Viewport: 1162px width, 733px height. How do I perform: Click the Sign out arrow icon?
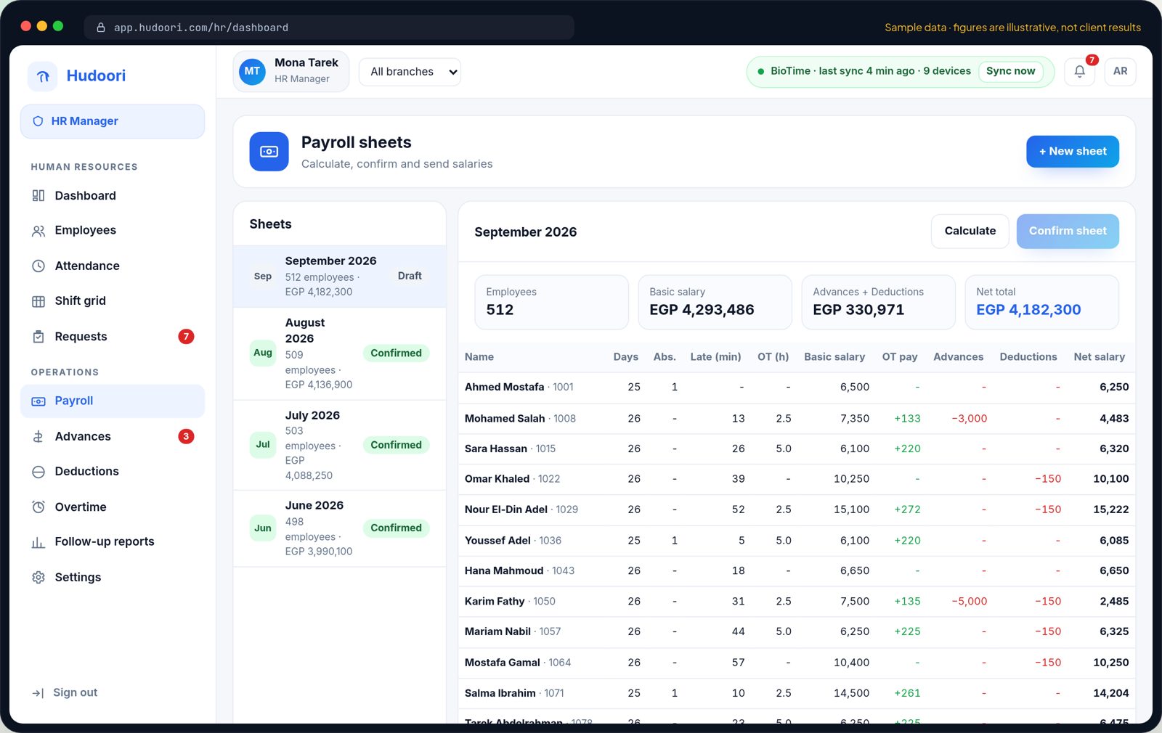coord(38,693)
